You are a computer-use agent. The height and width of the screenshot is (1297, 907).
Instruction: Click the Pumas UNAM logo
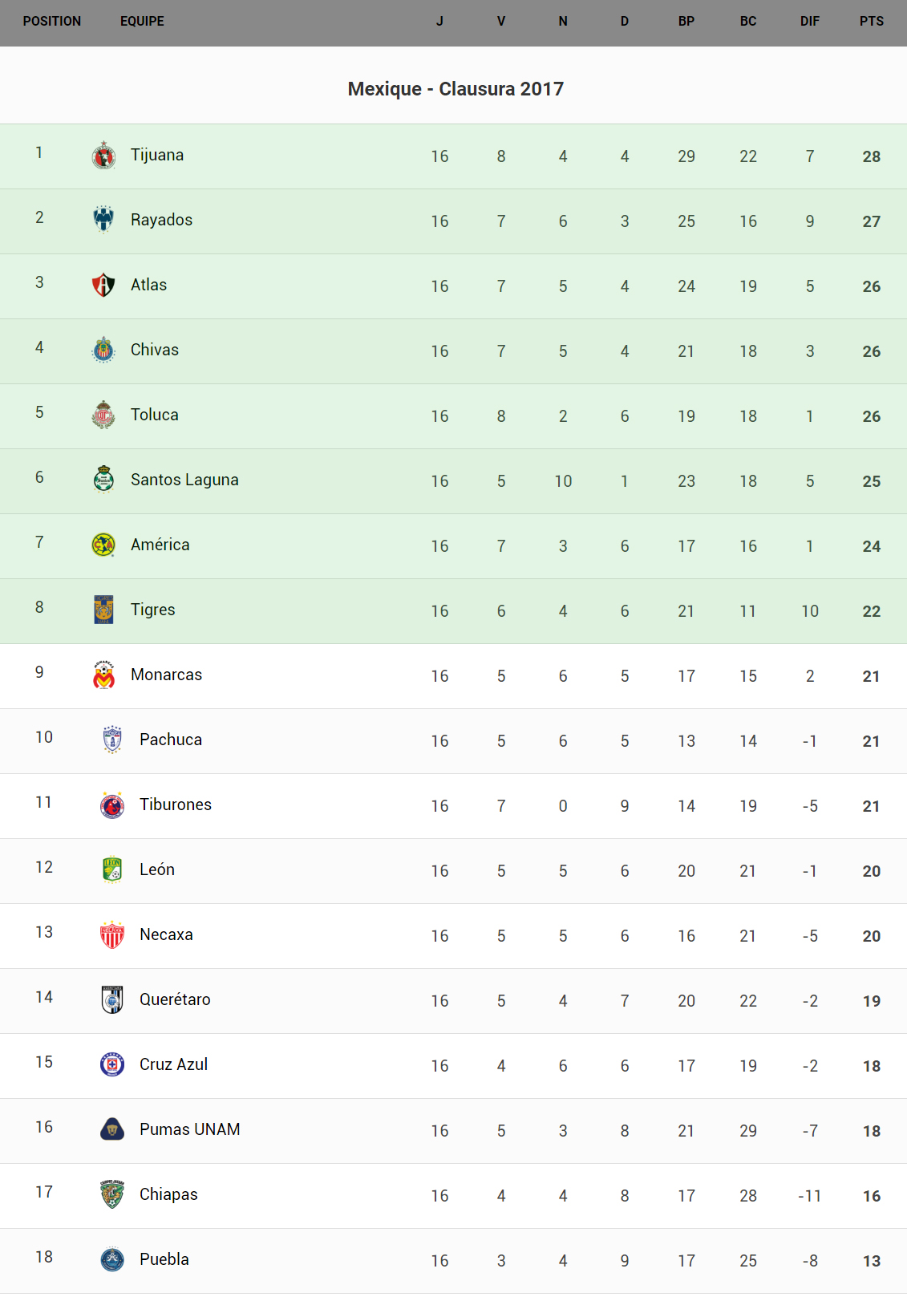click(x=112, y=1129)
